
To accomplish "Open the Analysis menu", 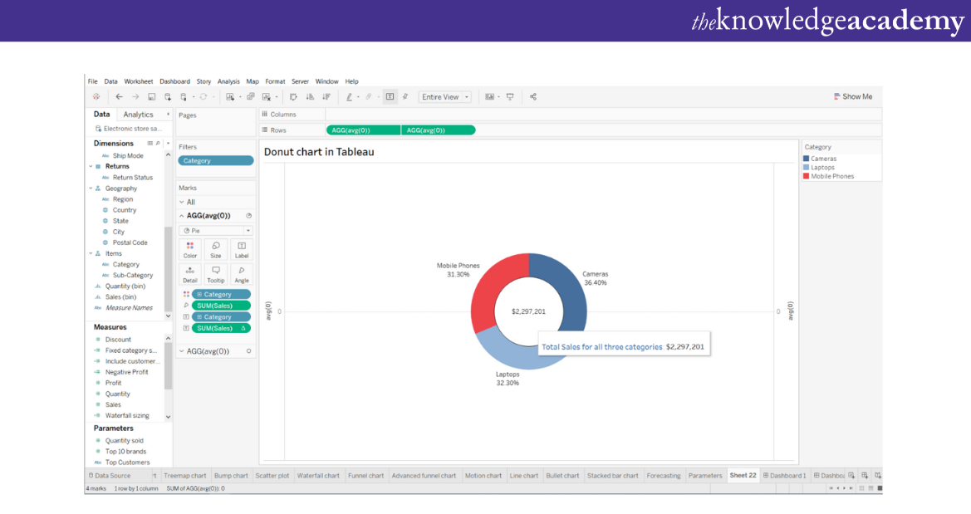I will [x=228, y=81].
